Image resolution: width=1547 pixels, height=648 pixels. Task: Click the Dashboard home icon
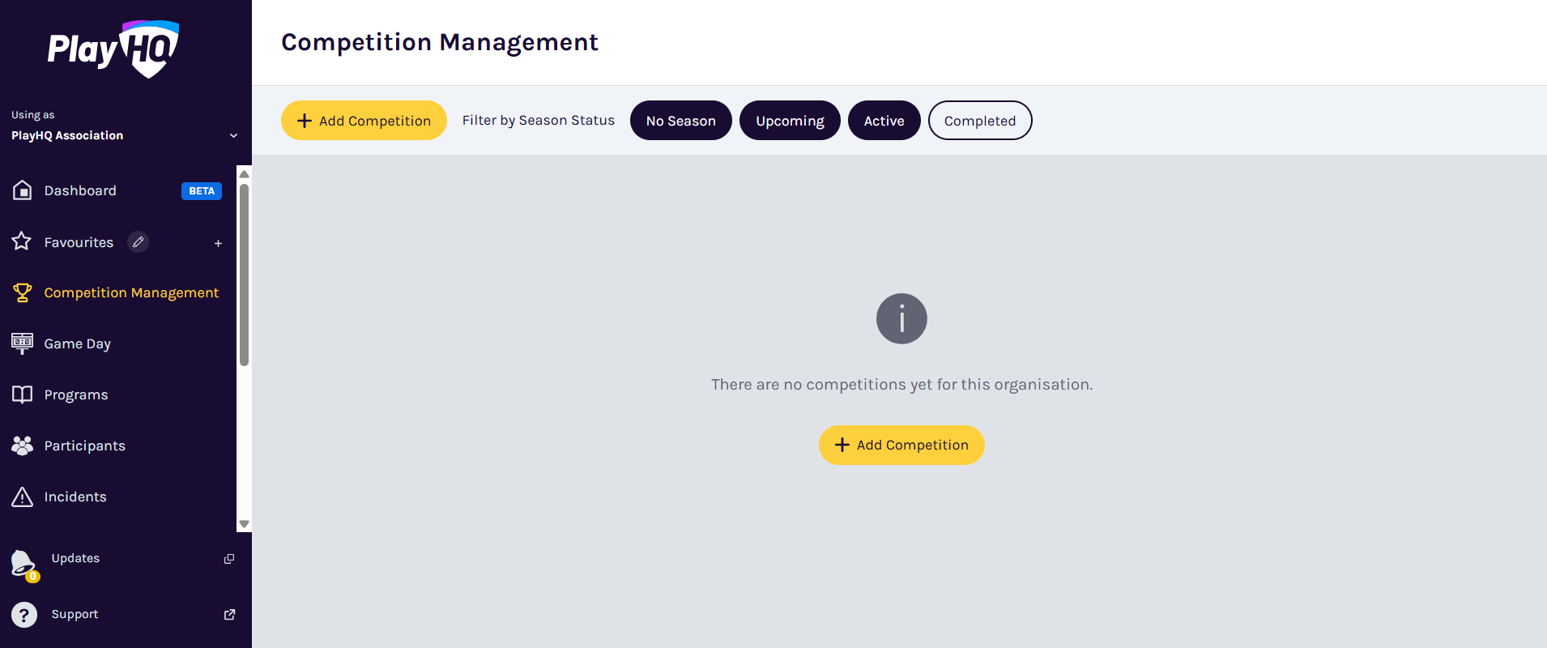click(22, 190)
